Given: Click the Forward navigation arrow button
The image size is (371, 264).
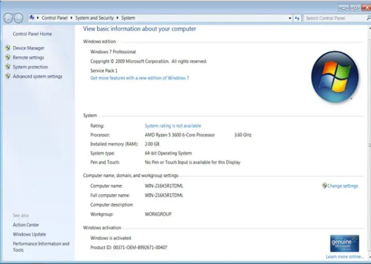Looking at the screenshot, I should point(18,18).
